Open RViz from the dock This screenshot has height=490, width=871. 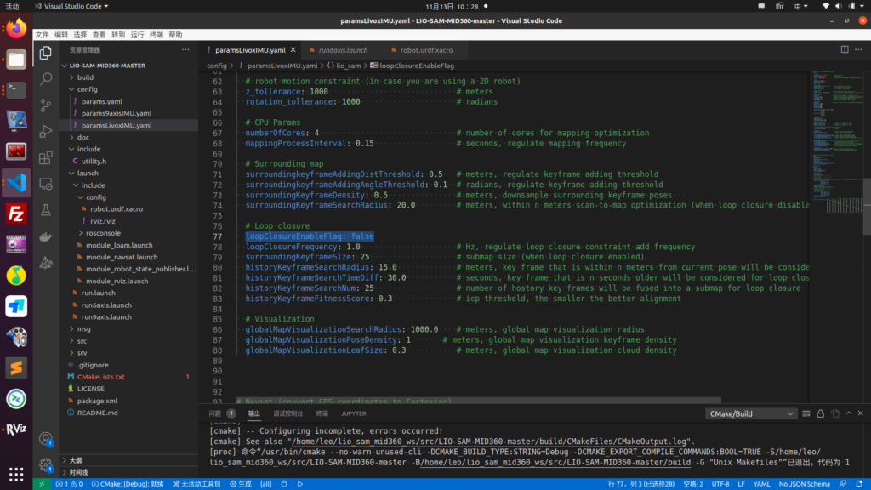pyautogui.click(x=16, y=429)
